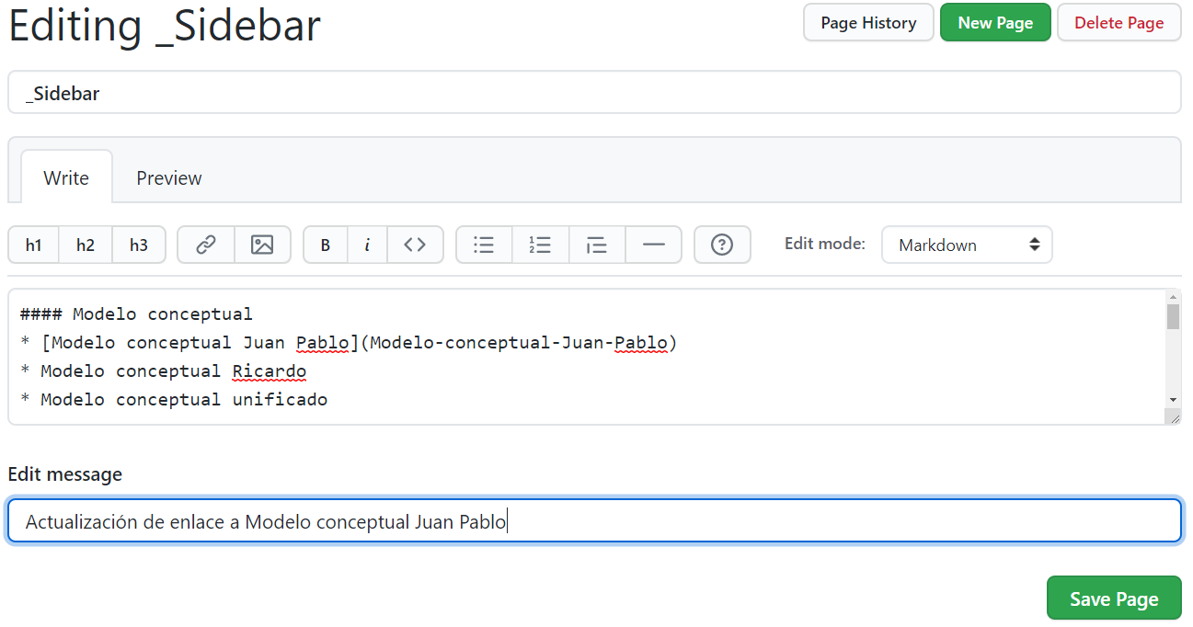Click the Edit message input field

tap(594, 520)
